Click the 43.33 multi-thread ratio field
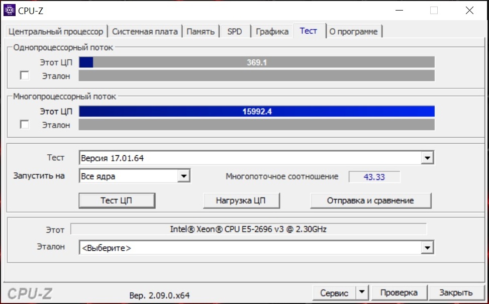The height and width of the screenshot is (304, 489). (374, 177)
